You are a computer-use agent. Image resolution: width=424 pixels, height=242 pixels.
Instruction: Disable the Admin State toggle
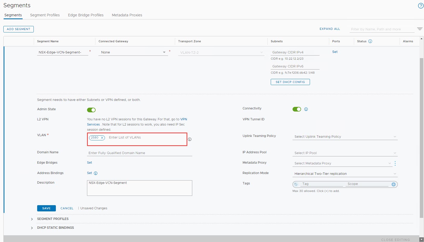pyautogui.click(x=91, y=110)
